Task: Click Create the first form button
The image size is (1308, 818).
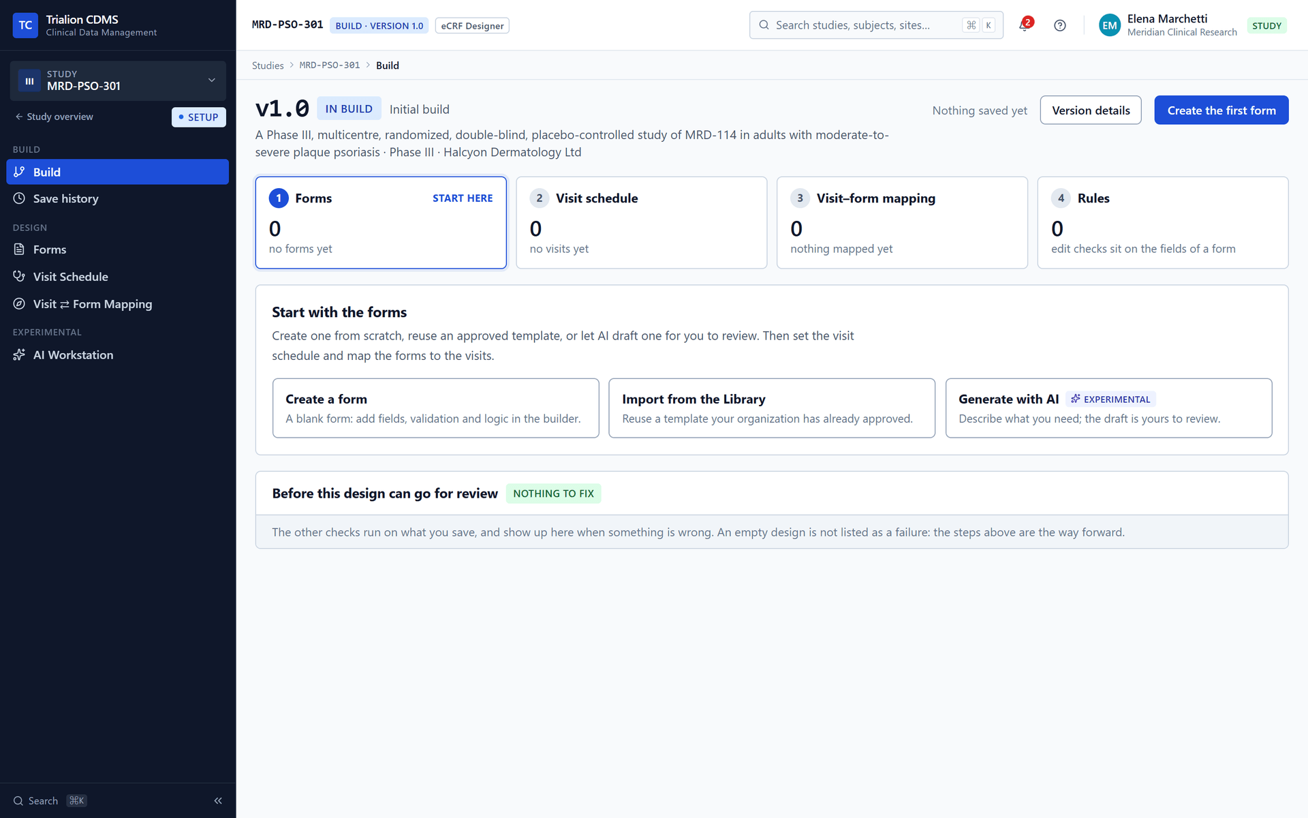Action: coord(1221,110)
